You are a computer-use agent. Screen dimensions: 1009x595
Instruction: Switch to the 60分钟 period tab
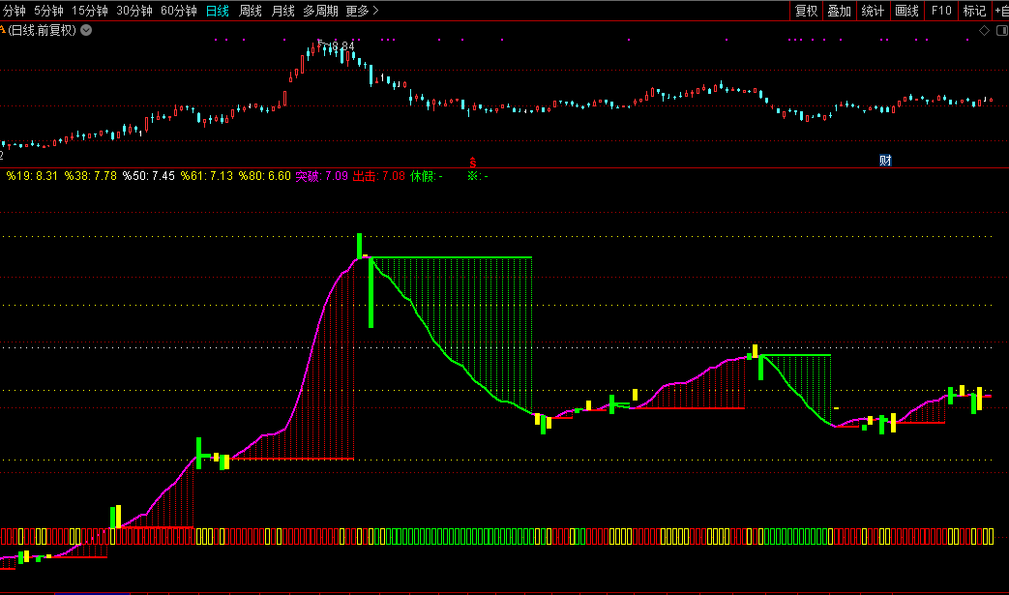click(x=178, y=11)
